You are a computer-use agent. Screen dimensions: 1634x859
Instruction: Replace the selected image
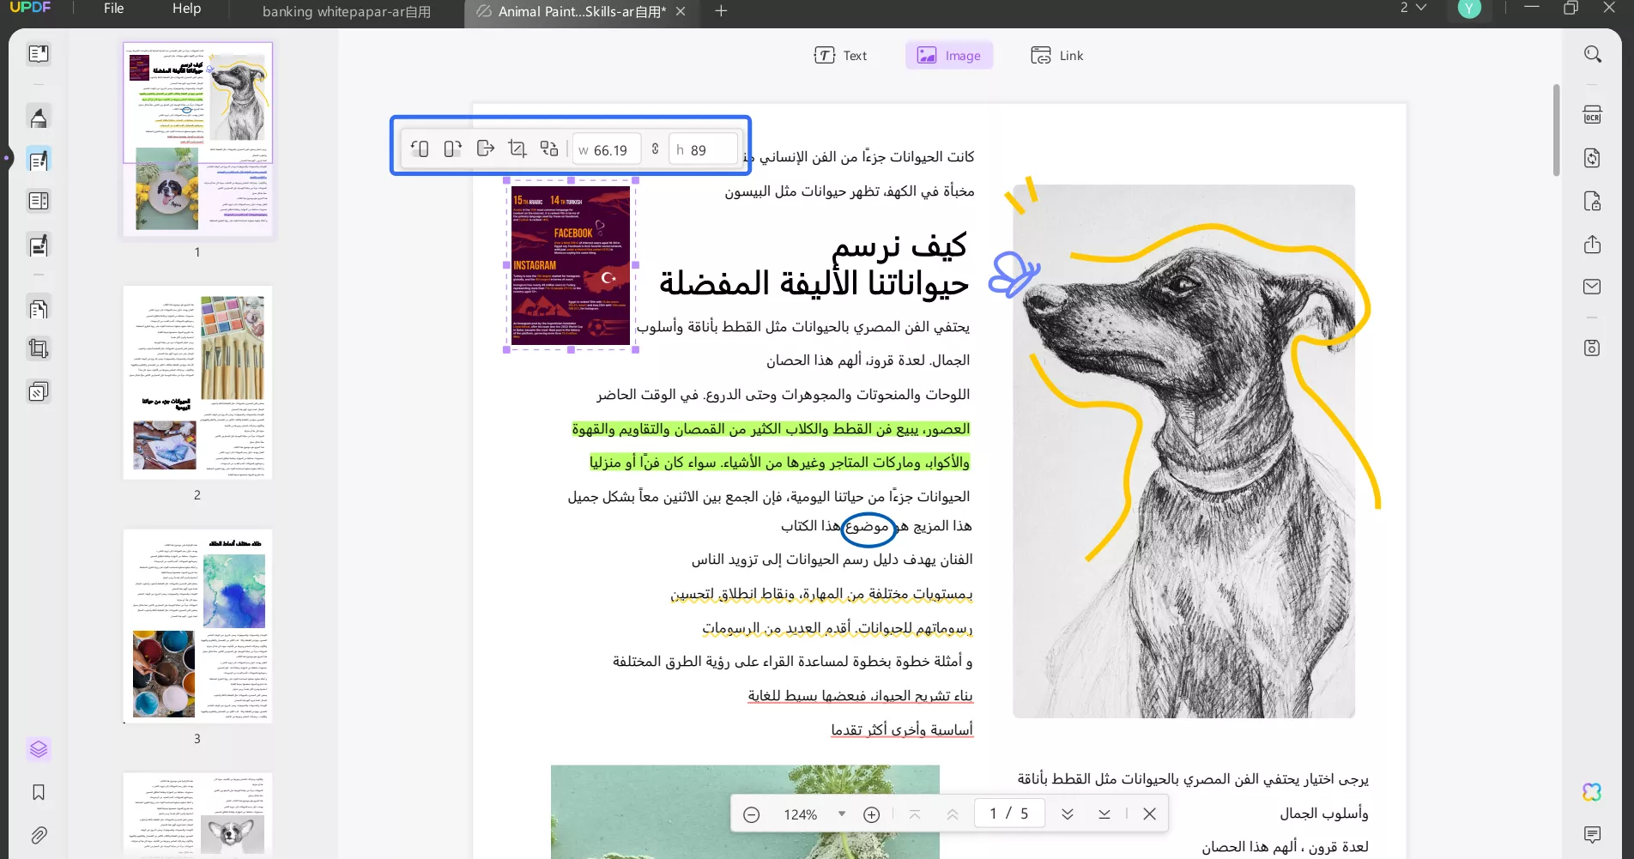coord(549,148)
